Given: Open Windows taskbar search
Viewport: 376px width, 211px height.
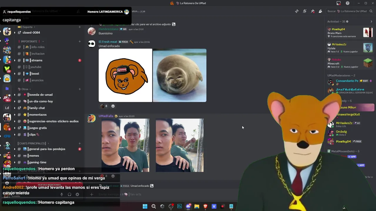Looking at the screenshot, I should click(154, 206).
